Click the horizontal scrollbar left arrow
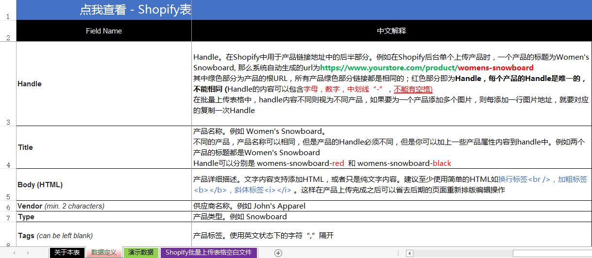592x258 pixels. click(410, 253)
